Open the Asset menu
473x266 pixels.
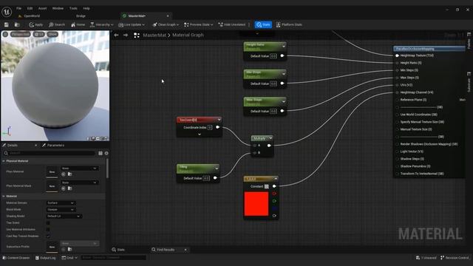[43, 8]
